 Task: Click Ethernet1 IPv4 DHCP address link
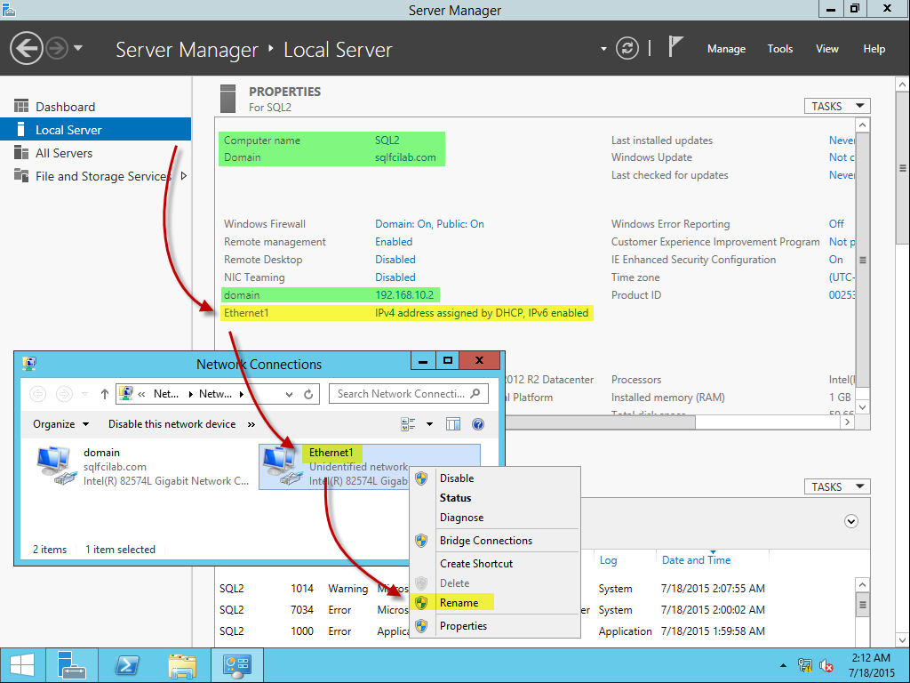coord(482,313)
